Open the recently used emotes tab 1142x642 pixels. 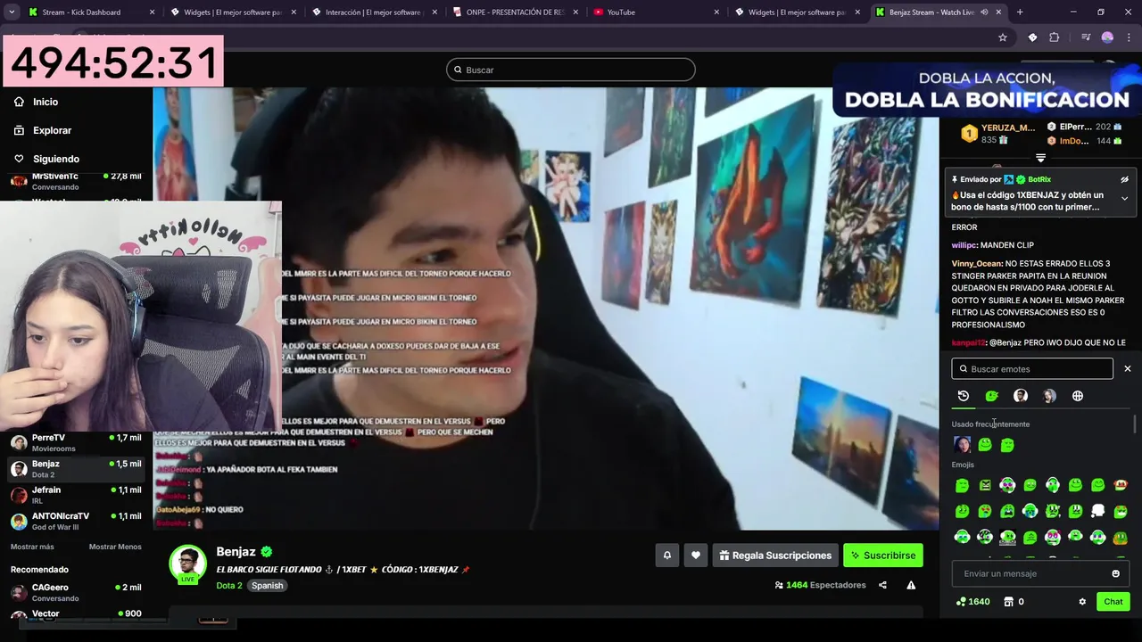click(x=963, y=396)
